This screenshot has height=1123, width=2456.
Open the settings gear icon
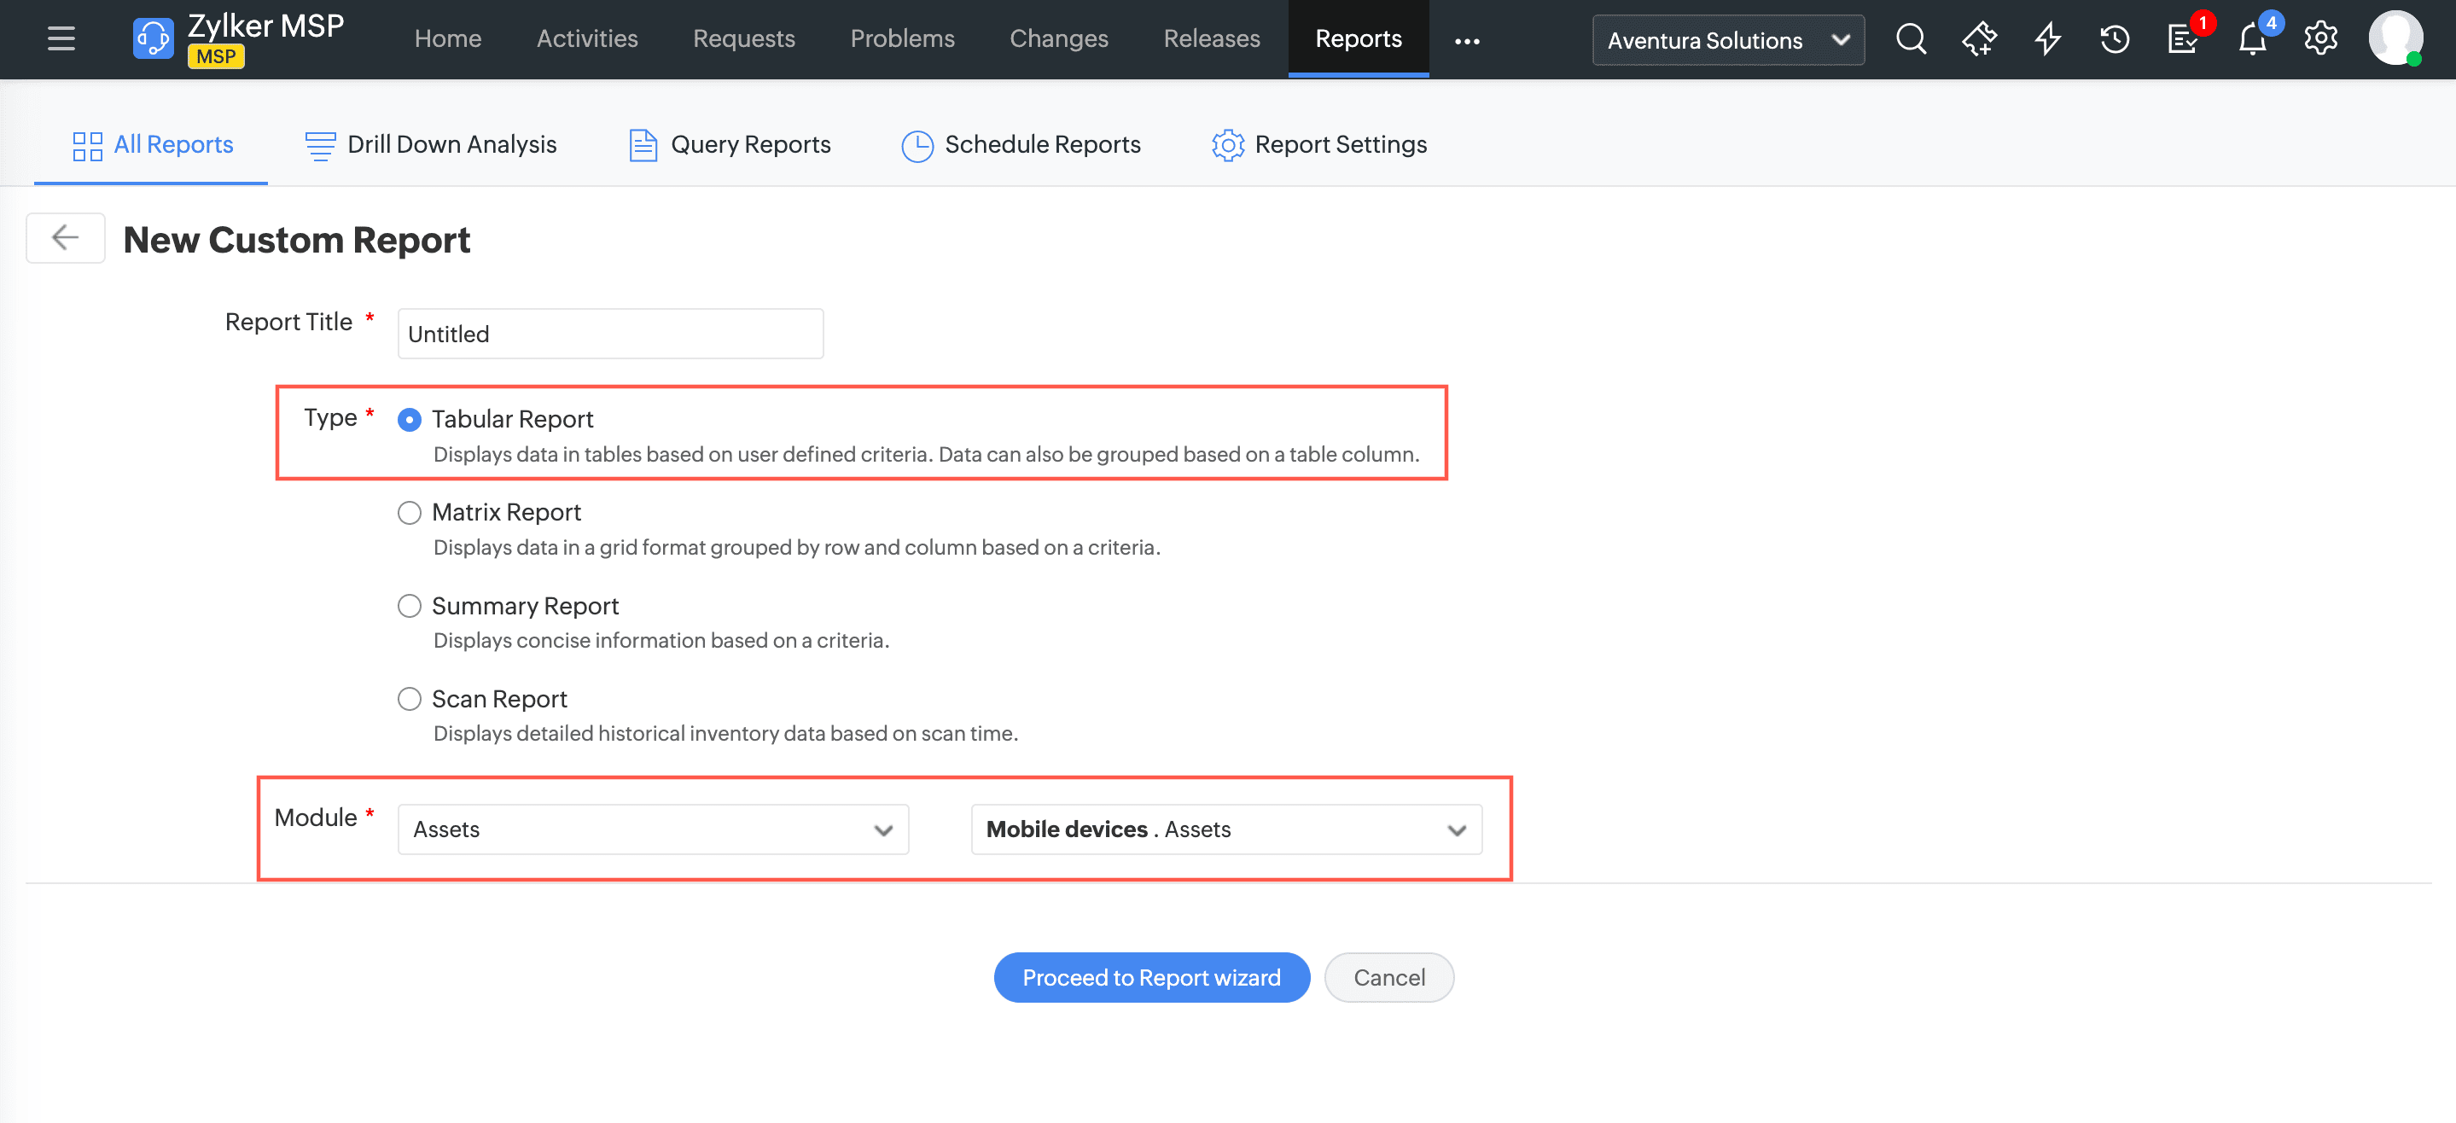pyautogui.click(x=2320, y=39)
